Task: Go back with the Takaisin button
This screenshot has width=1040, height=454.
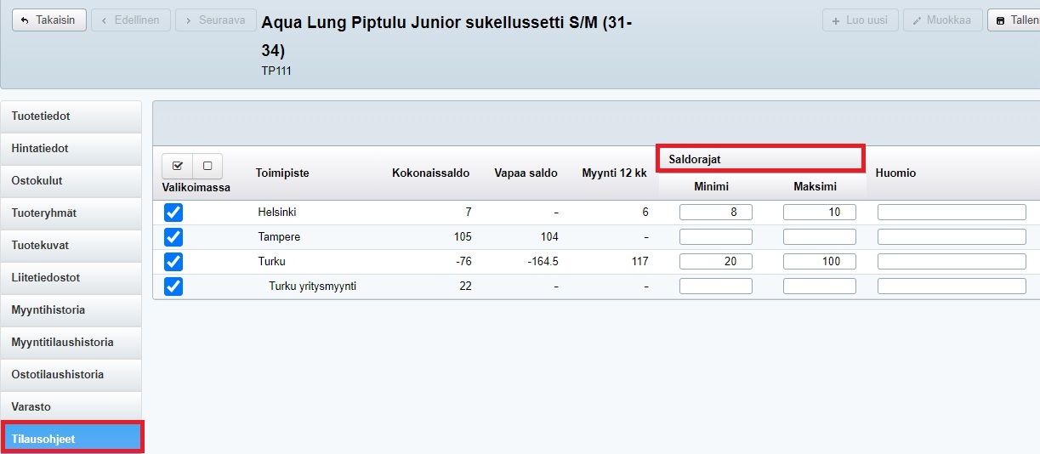Action: pyautogui.click(x=48, y=20)
